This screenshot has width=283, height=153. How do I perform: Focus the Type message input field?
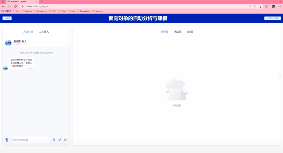(x=30, y=140)
